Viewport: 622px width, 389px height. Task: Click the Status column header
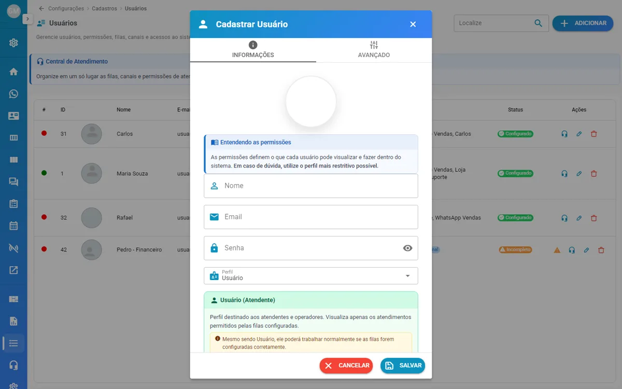coord(515,110)
